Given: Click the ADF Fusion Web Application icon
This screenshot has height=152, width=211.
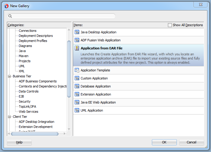Looking at the screenshot, I should pyautogui.click(x=77, y=40).
